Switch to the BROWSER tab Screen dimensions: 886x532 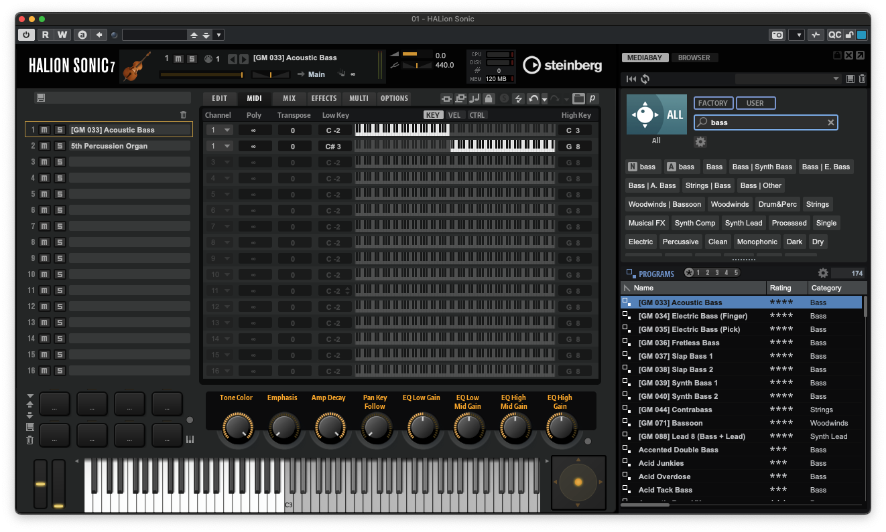(694, 58)
